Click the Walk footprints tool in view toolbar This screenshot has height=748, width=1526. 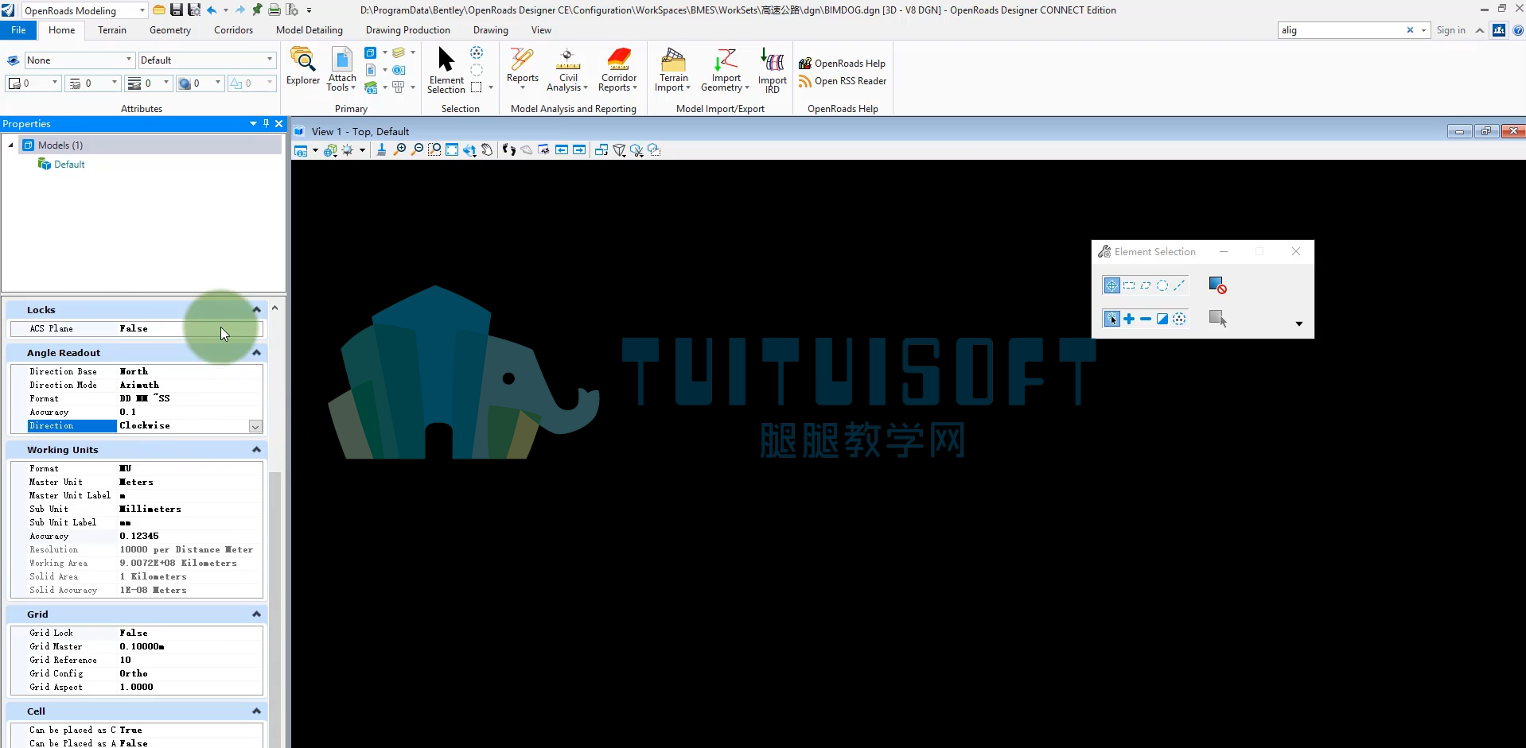(x=509, y=149)
